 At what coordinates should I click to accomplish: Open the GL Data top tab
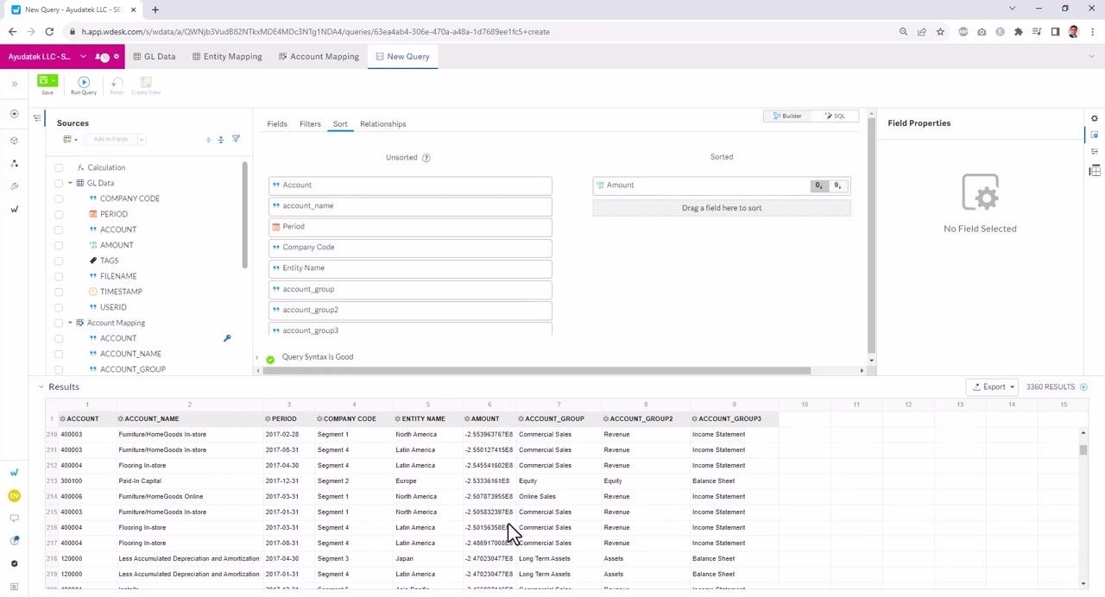pos(155,56)
